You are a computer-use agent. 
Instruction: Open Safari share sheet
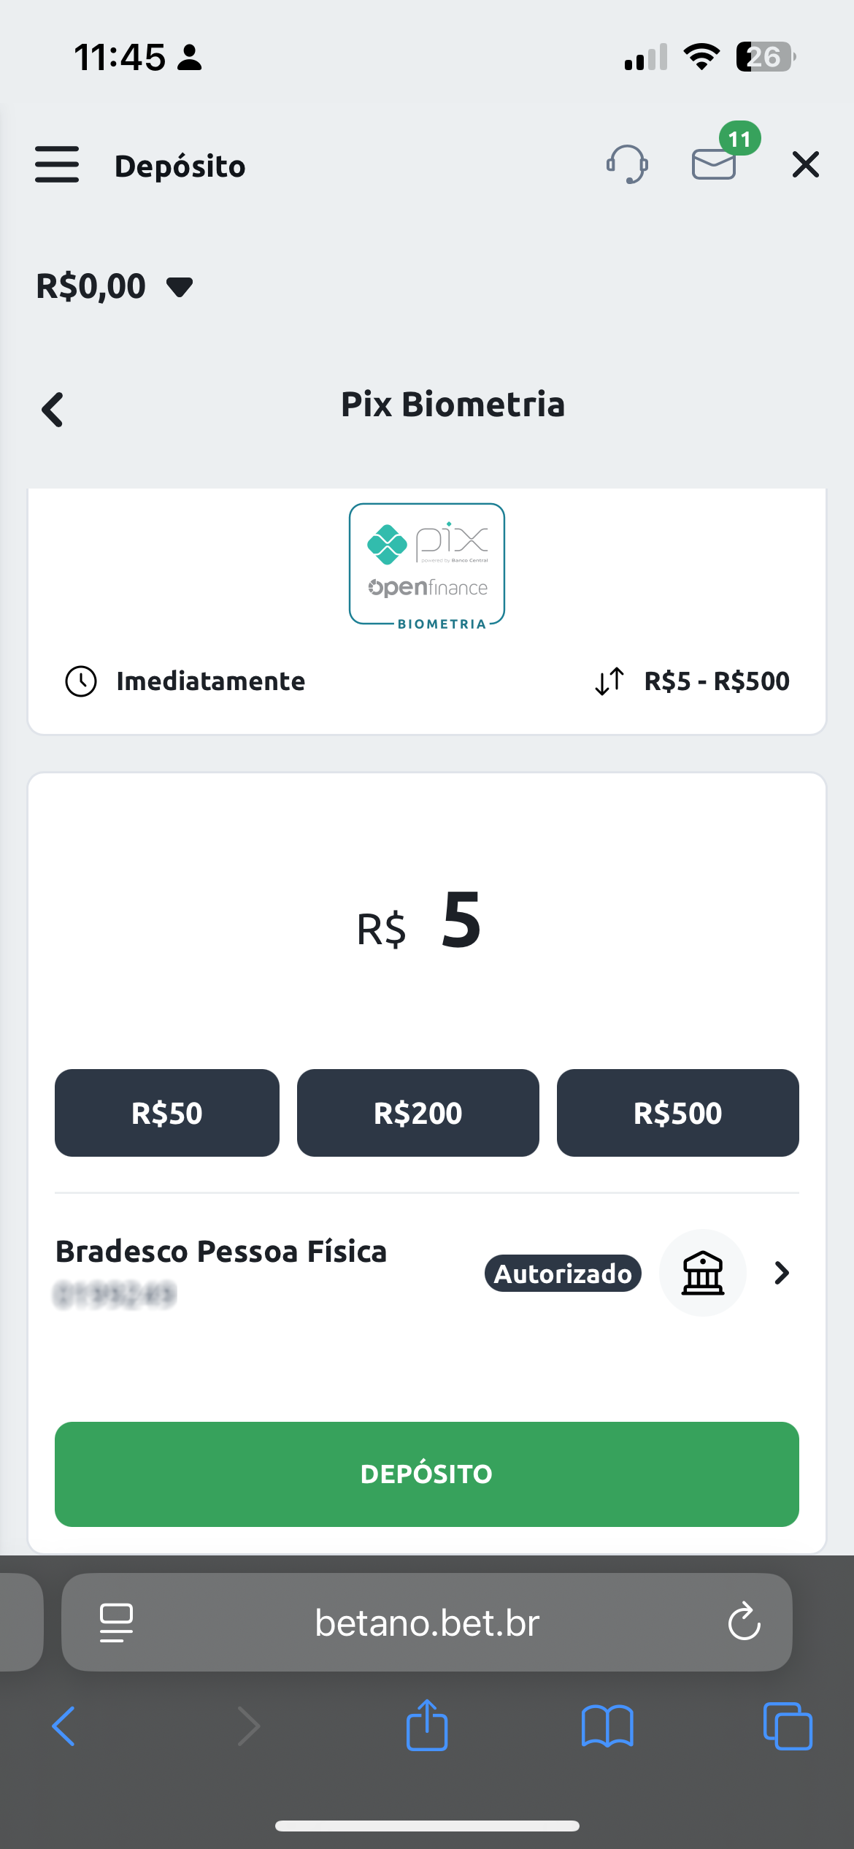[427, 1726]
